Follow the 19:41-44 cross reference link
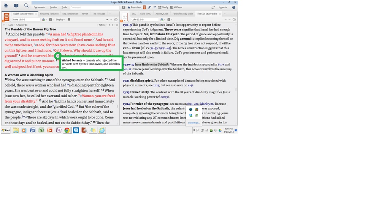This screenshot has height=205, width=365. coord(165,48)
